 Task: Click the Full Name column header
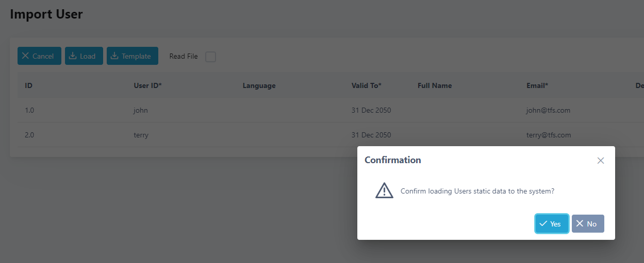point(434,85)
